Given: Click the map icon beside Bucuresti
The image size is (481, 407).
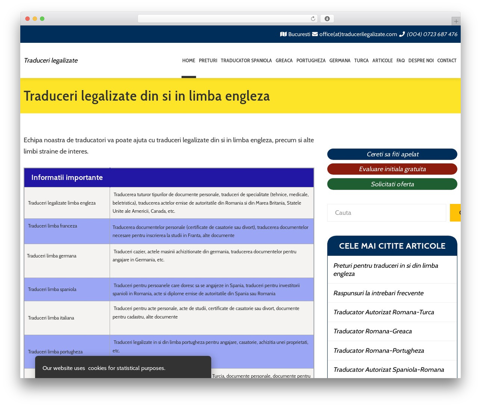Looking at the screenshot, I should pyautogui.click(x=283, y=34).
